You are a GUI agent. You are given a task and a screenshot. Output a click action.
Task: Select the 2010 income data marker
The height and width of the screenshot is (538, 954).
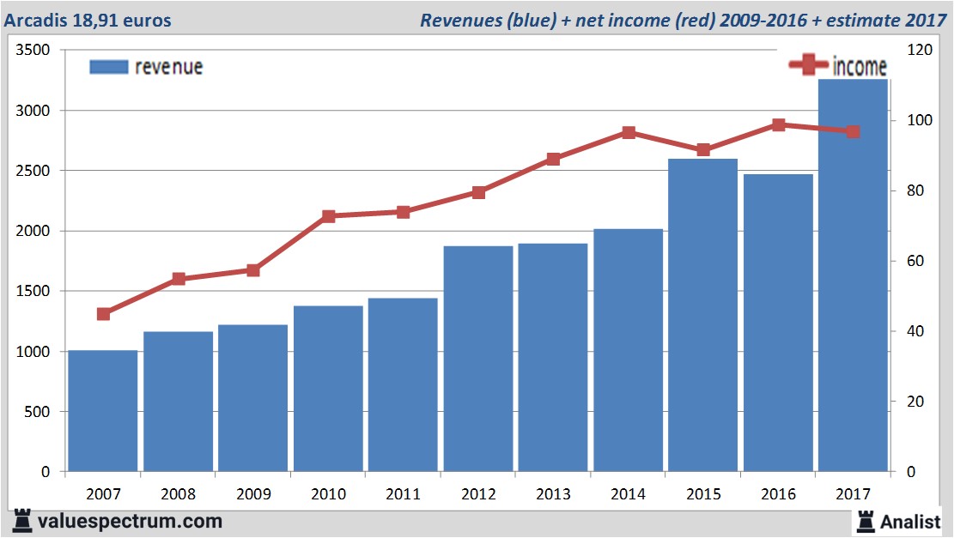(328, 216)
